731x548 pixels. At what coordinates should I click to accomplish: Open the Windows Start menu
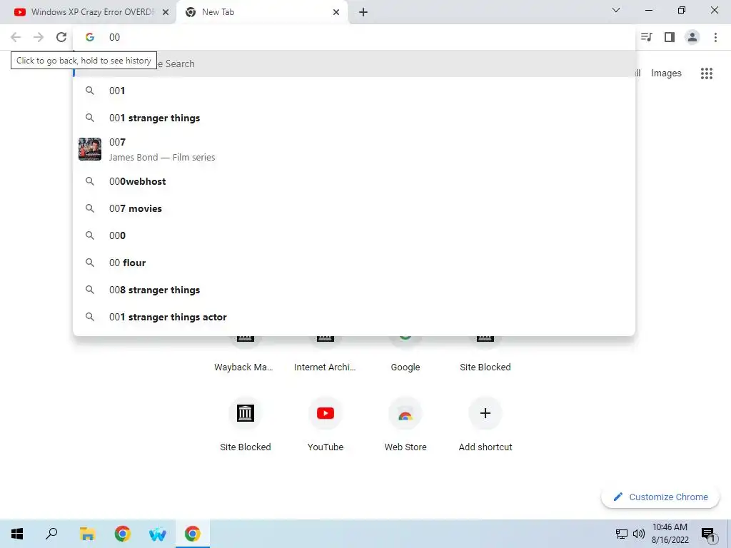pos(17,534)
